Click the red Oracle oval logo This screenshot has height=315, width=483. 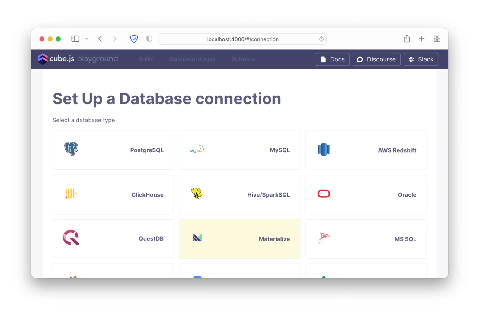324,194
